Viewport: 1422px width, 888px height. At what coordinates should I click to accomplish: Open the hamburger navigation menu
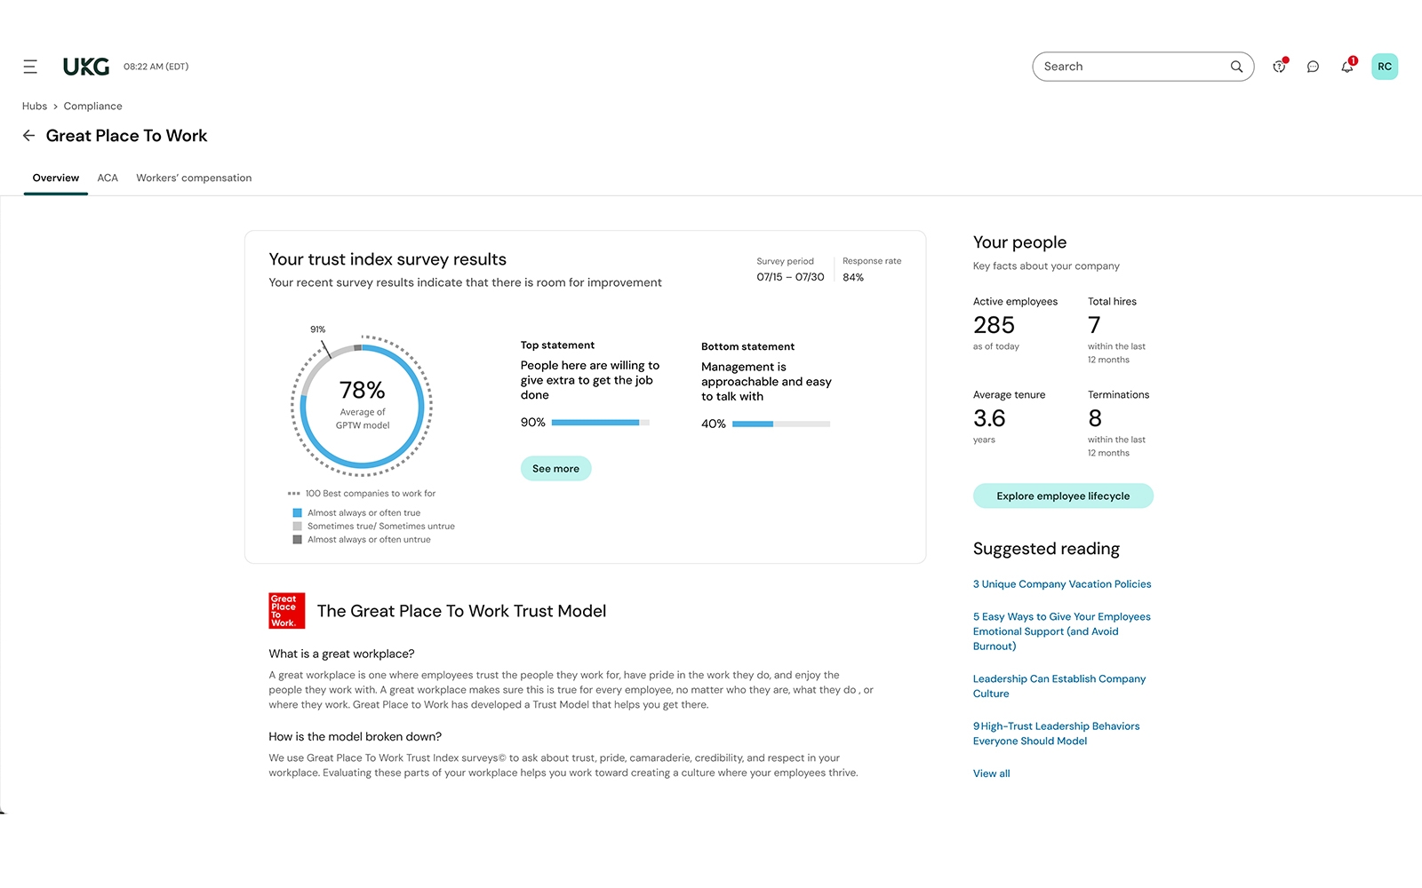click(30, 67)
